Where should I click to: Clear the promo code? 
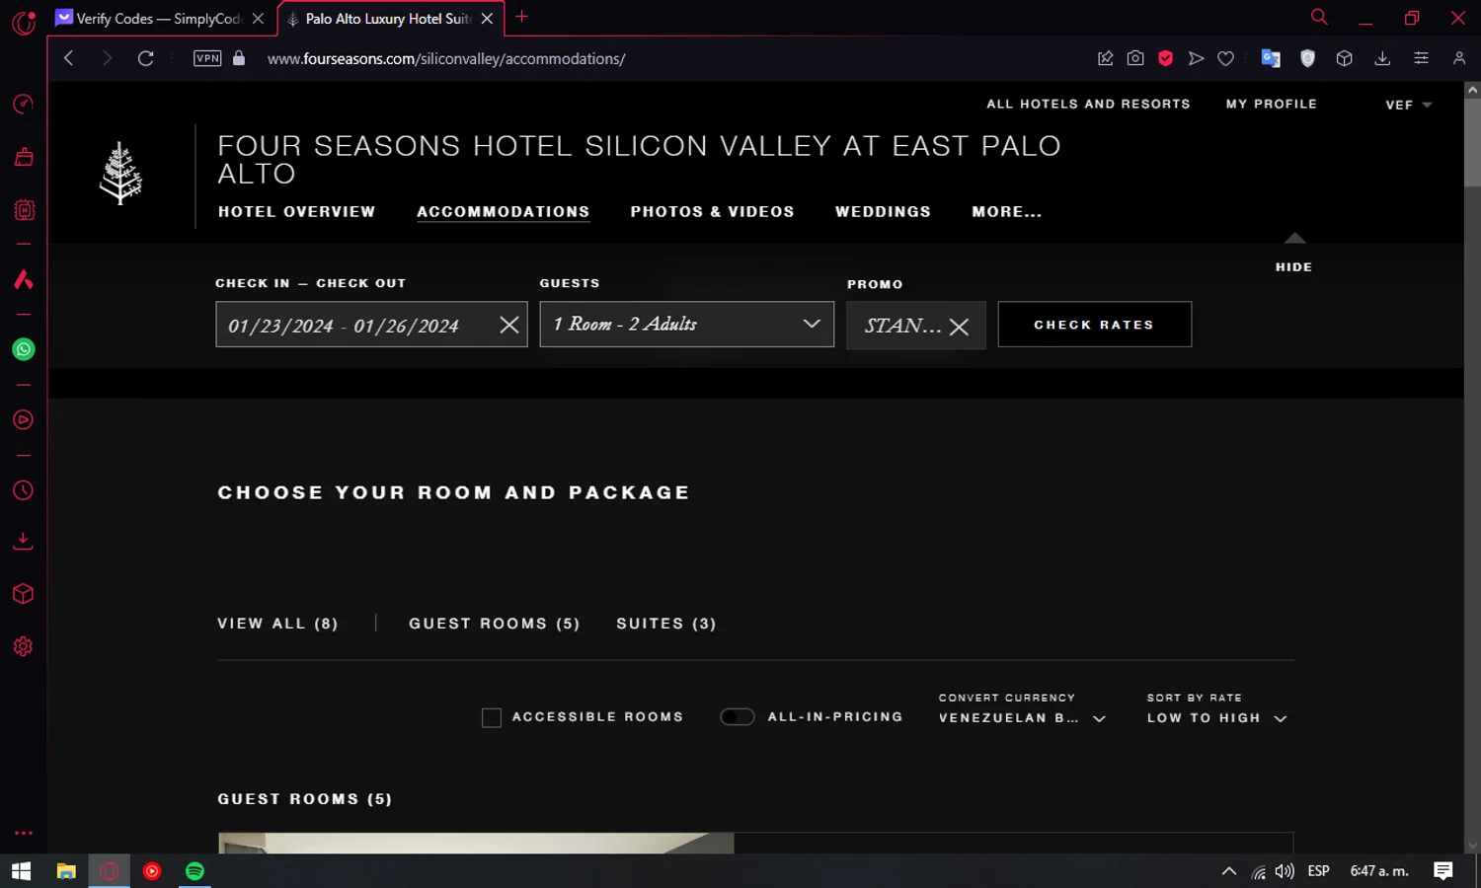959,327
